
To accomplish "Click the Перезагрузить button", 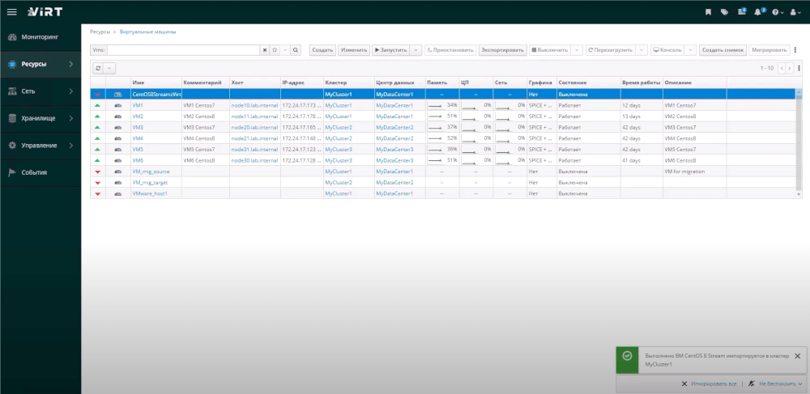I will pyautogui.click(x=610, y=50).
